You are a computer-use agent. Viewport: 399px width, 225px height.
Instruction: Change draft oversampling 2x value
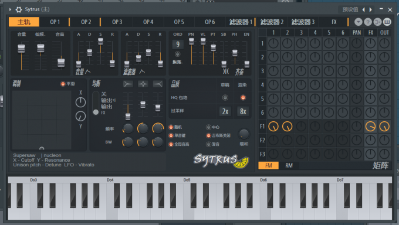coord(225,111)
